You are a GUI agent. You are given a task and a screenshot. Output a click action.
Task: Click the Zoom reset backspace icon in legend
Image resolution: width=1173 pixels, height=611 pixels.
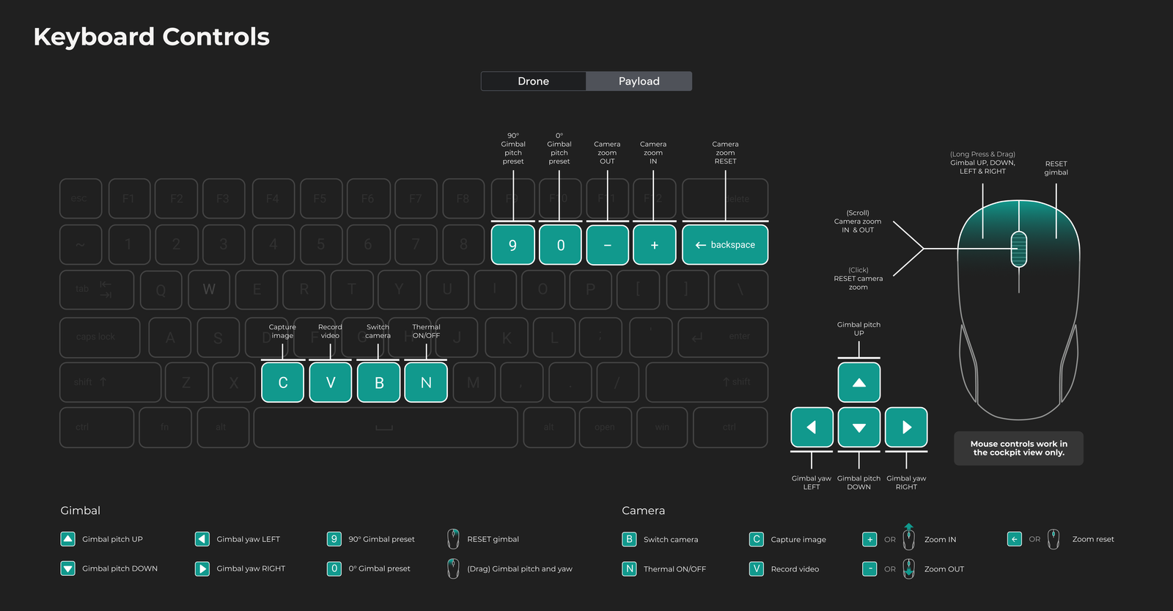(1015, 539)
